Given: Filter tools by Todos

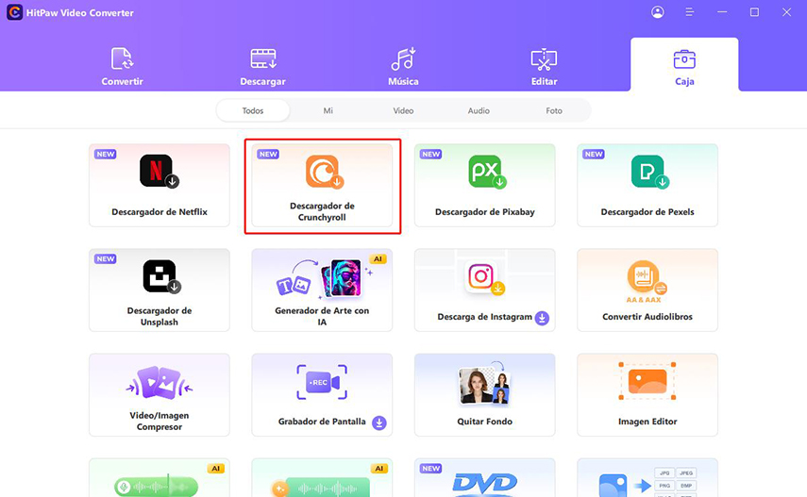Looking at the screenshot, I should [x=253, y=110].
